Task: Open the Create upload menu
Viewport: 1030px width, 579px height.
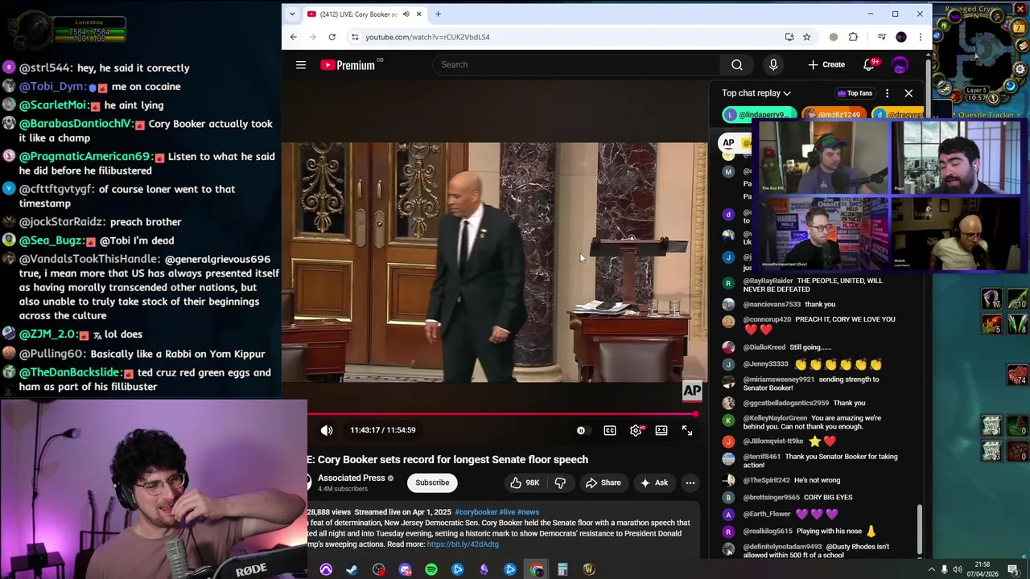Action: (x=826, y=64)
